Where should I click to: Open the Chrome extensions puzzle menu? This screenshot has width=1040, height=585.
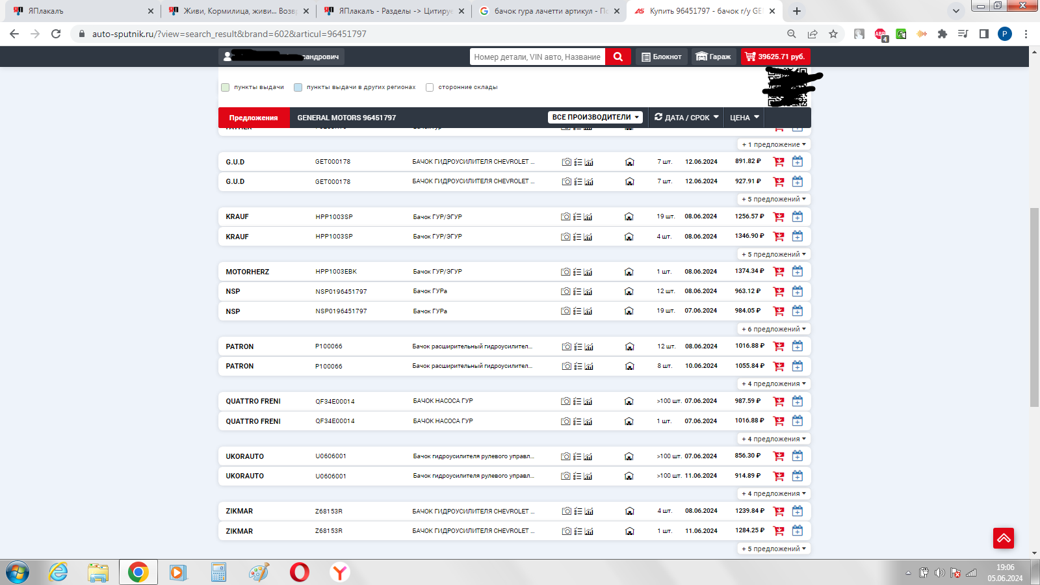942,34
